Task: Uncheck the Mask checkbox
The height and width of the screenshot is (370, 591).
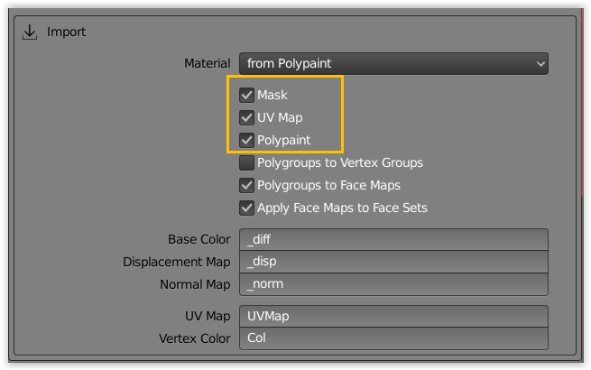Action: [x=246, y=95]
